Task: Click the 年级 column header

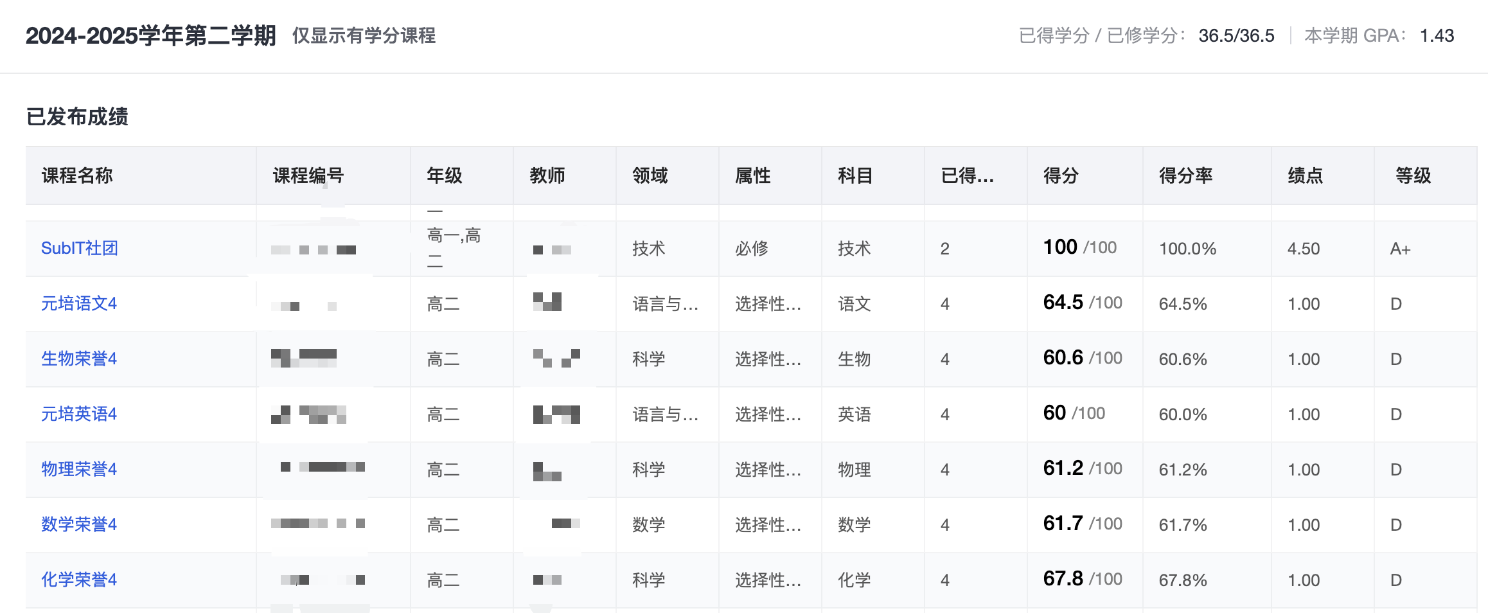Action: click(444, 175)
